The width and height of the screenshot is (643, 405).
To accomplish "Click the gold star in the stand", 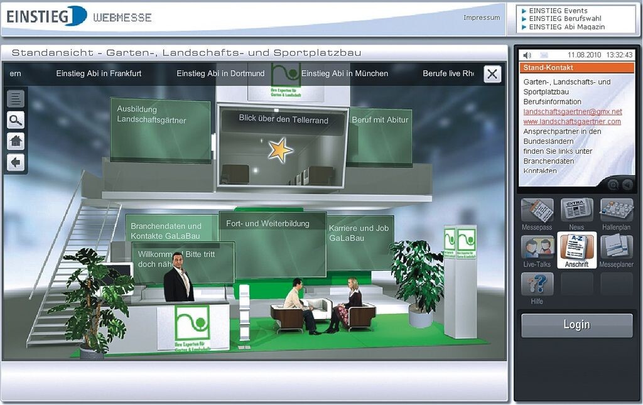I will pyautogui.click(x=281, y=151).
